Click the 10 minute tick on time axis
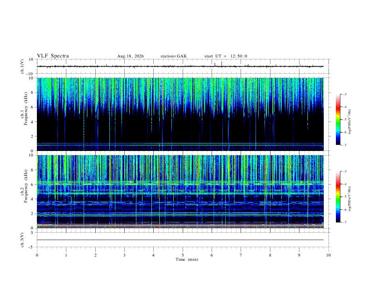The image size is (370, 286). [x=328, y=255]
